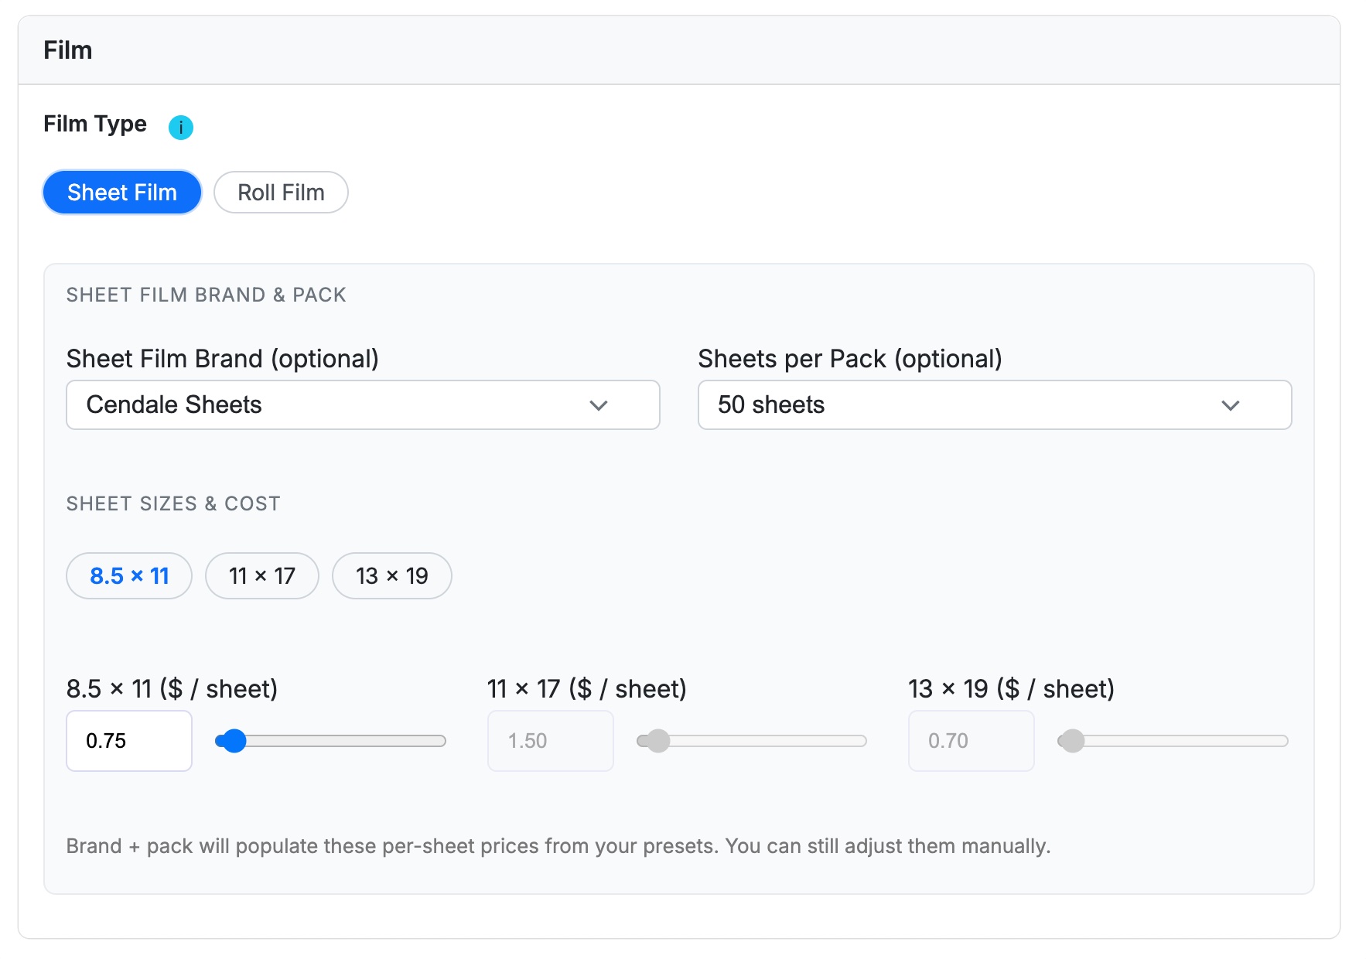Select the Roll Film option
The height and width of the screenshot is (959, 1366).
281,192
